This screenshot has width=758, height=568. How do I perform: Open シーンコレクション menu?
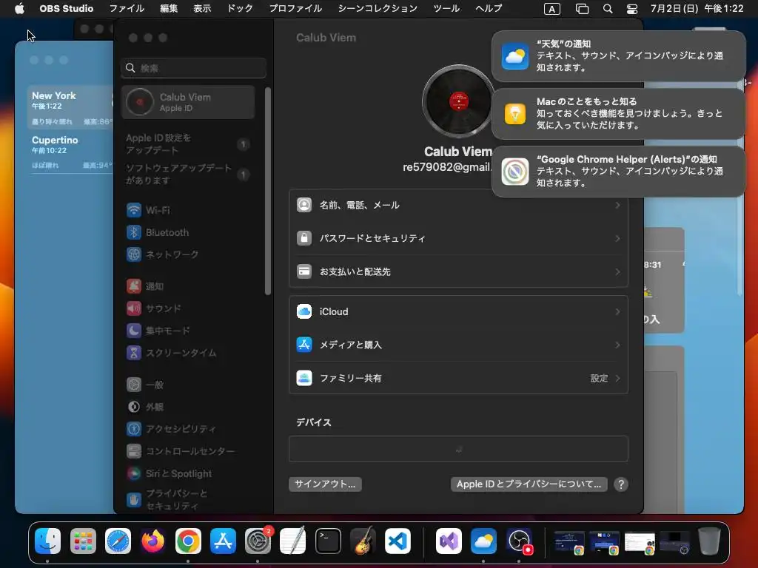click(377, 9)
